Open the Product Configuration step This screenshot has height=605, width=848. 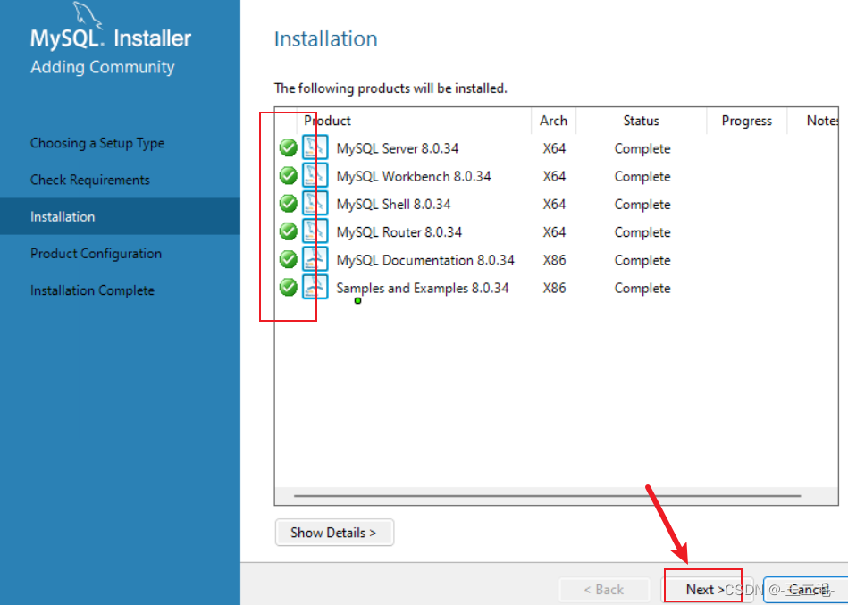click(96, 254)
